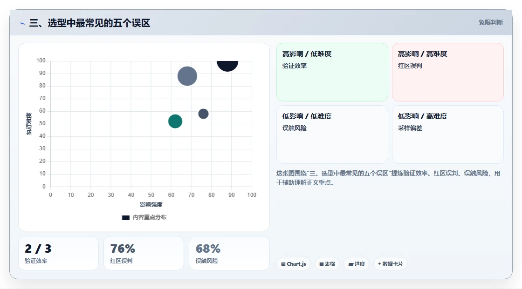Click the large slate blue bubble
The width and height of the screenshot is (522, 289).
click(x=187, y=76)
